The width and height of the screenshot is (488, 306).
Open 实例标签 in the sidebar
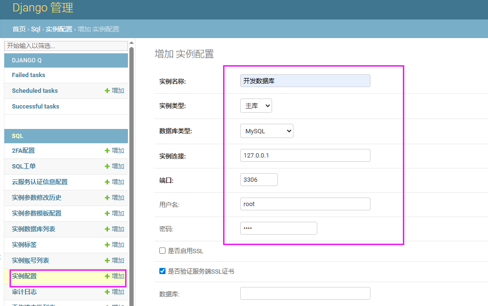24,245
